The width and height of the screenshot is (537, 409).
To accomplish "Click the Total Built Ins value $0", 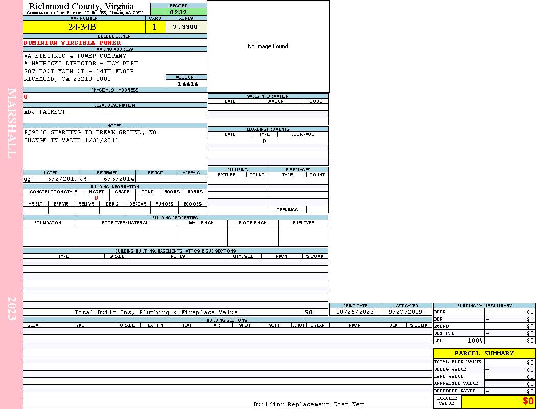I will pos(308,312).
